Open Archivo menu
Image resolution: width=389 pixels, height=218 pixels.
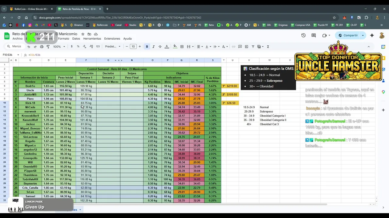coord(17,39)
